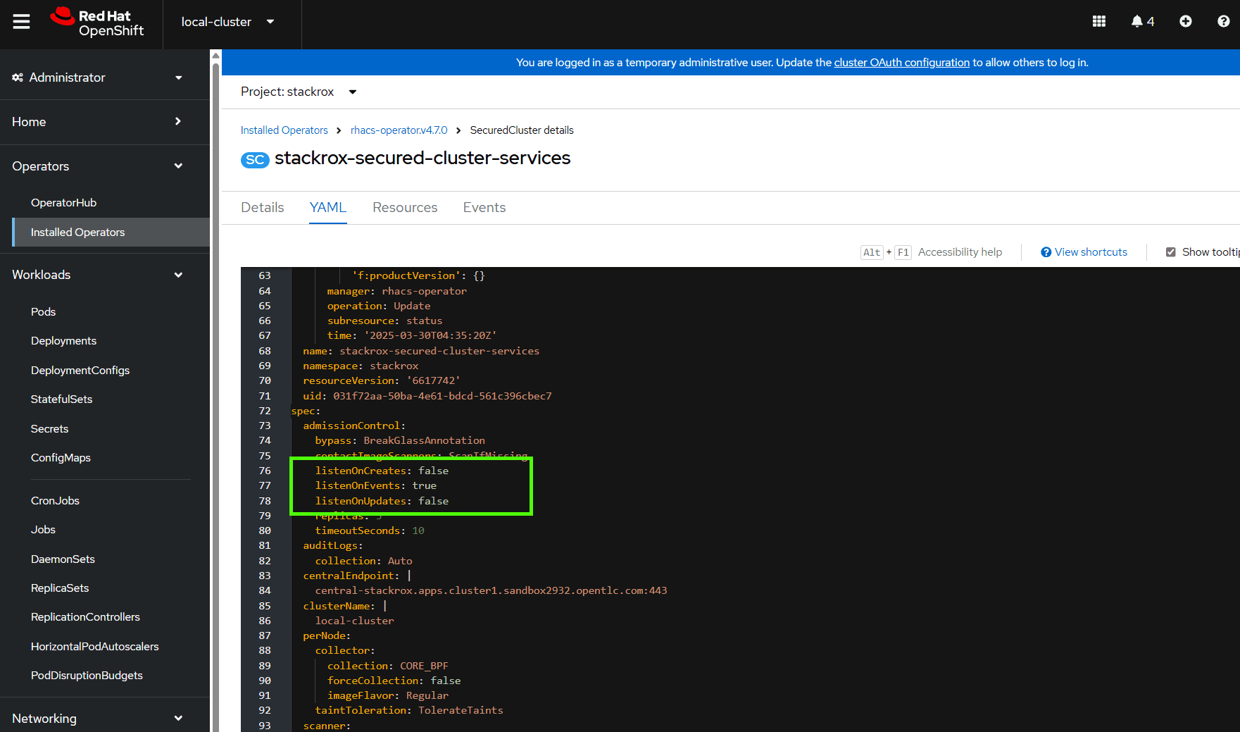Open the help question mark menu
This screenshot has height=732, width=1240.
coord(1223,22)
